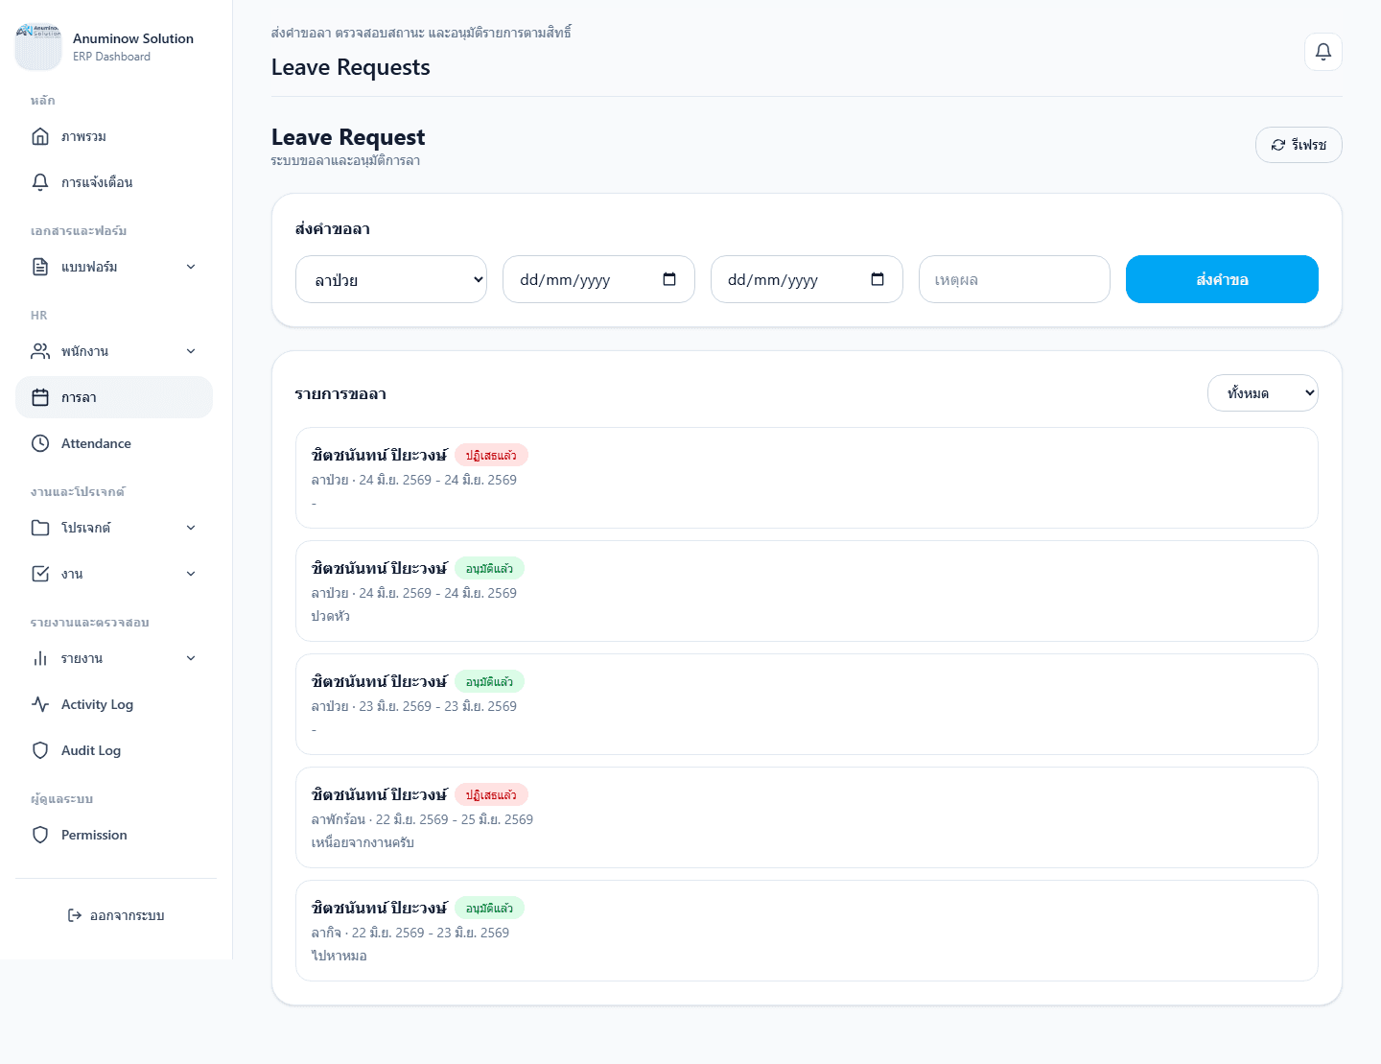
Task: Expand the งาน submenu chevron
Action: click(191, 574)
